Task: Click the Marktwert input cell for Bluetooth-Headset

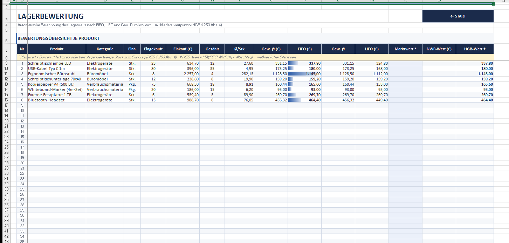Action: click(405, 100)
